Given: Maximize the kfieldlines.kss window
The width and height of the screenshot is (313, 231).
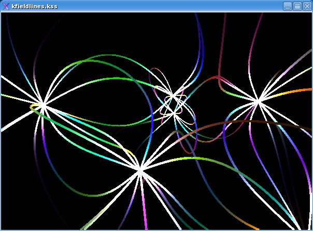Looking at the screenshot, I should pyautogui.click(x=297, y=6).
